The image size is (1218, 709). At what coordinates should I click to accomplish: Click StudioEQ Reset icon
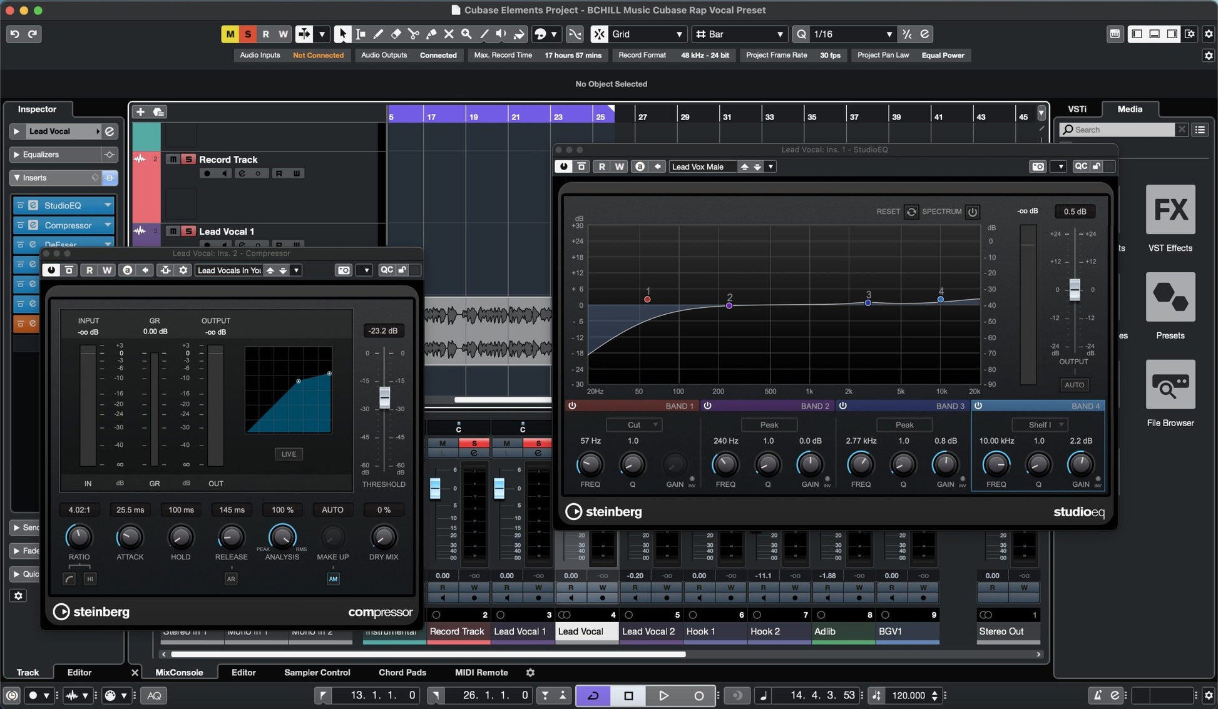911,212
